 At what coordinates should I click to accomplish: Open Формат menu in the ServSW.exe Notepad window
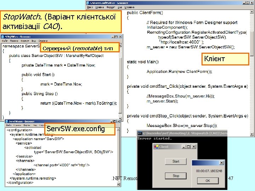point(27,125)
